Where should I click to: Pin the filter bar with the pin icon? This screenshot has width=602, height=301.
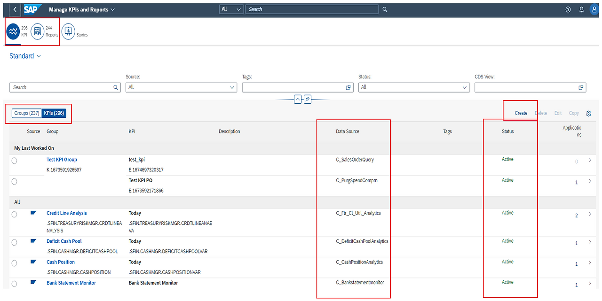pyautogui.click(x=308, y=99)
